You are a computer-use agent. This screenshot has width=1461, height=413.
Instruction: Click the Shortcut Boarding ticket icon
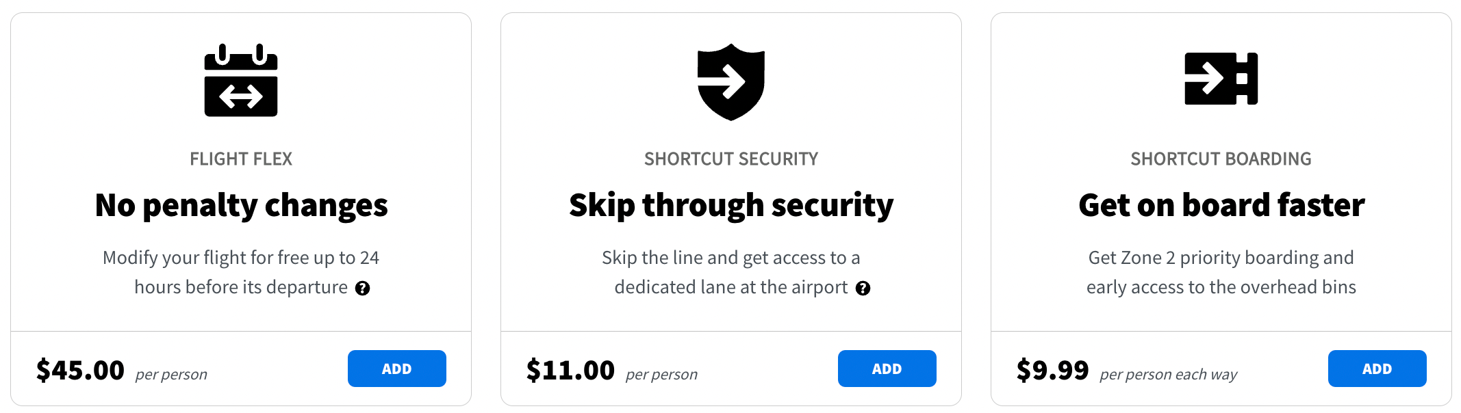click(1221, 79)
